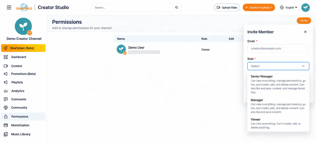Click the Demo Creator Channel avatar
Image resolution: width=316 pixels, height=143 pixels.
click(x=23, y=26)
